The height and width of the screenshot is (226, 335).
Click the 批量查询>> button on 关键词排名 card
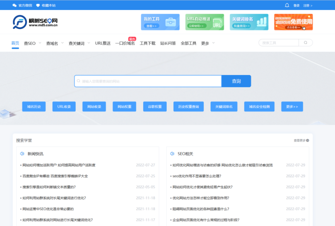[241, 26]
